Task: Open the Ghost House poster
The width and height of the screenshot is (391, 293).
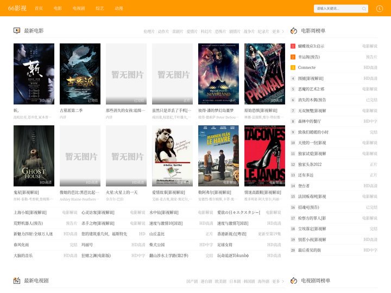Action: tap(34, 156)
